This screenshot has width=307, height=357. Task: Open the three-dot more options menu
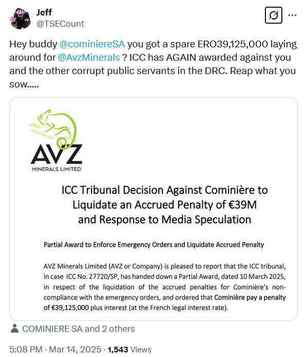pyautogui.click(x=293, y=15)
